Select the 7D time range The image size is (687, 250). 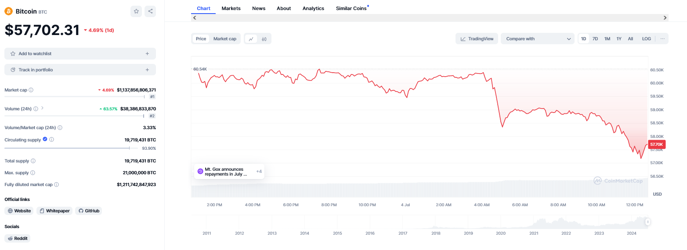[x=595, y=39]
